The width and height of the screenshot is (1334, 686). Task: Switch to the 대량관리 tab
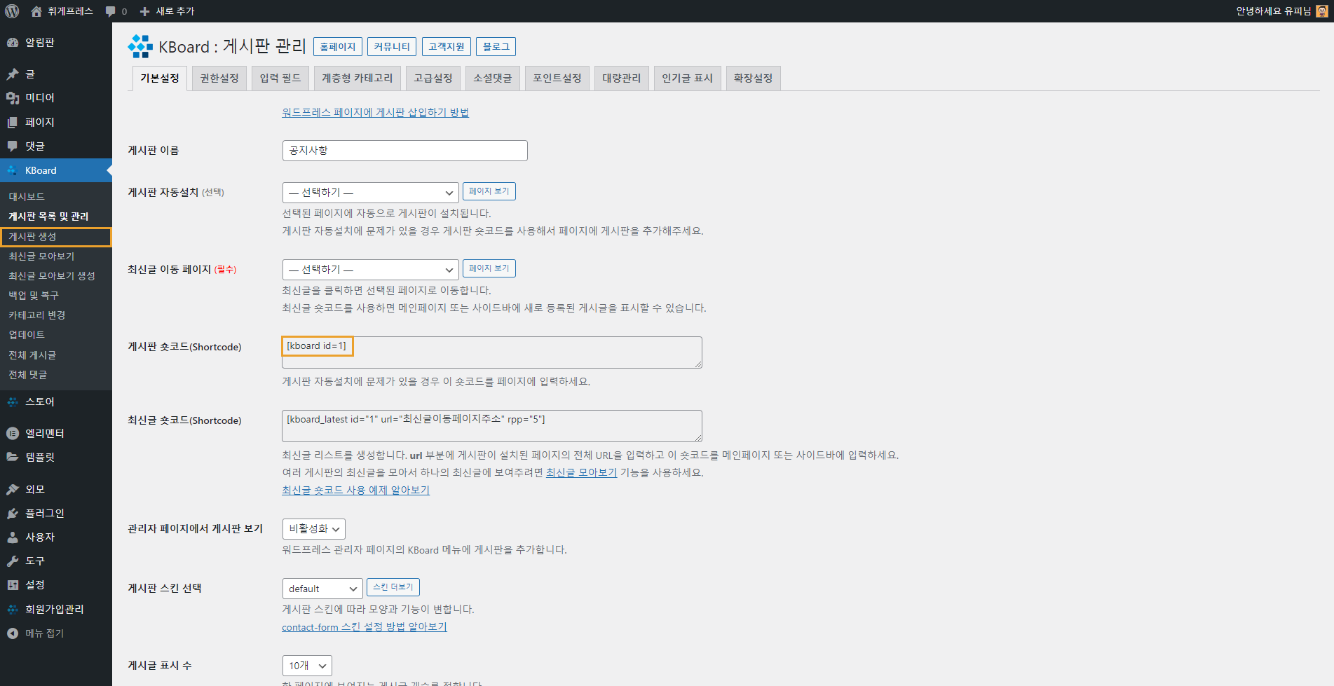tap(622, 78)
